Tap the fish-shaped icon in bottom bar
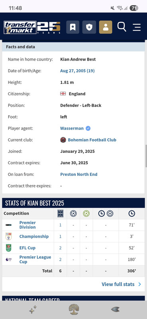The width and height of the screenshot is (147, 319). pos(115,309)
